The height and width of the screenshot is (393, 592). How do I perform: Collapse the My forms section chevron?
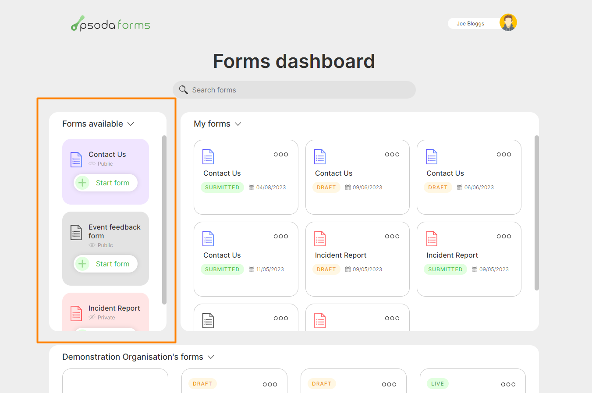tap(238, 124)
